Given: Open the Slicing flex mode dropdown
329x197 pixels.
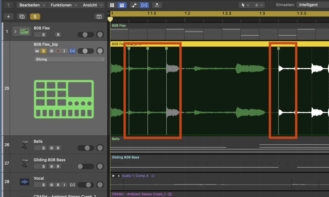Looking at the screenshot, I should [69, 59].
